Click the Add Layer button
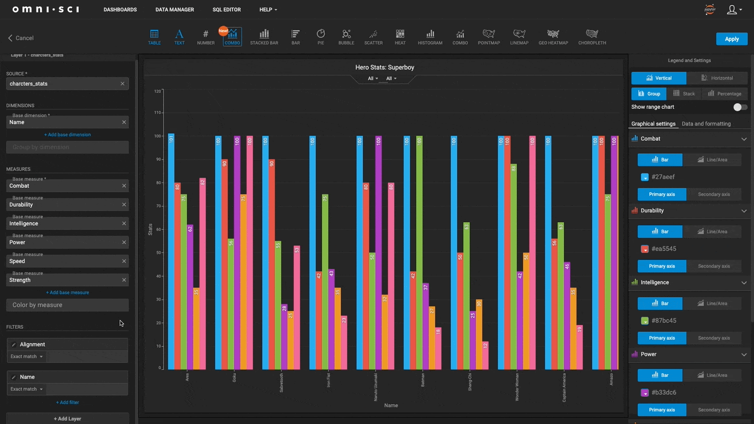754x424 pixels. coord(68,418)
